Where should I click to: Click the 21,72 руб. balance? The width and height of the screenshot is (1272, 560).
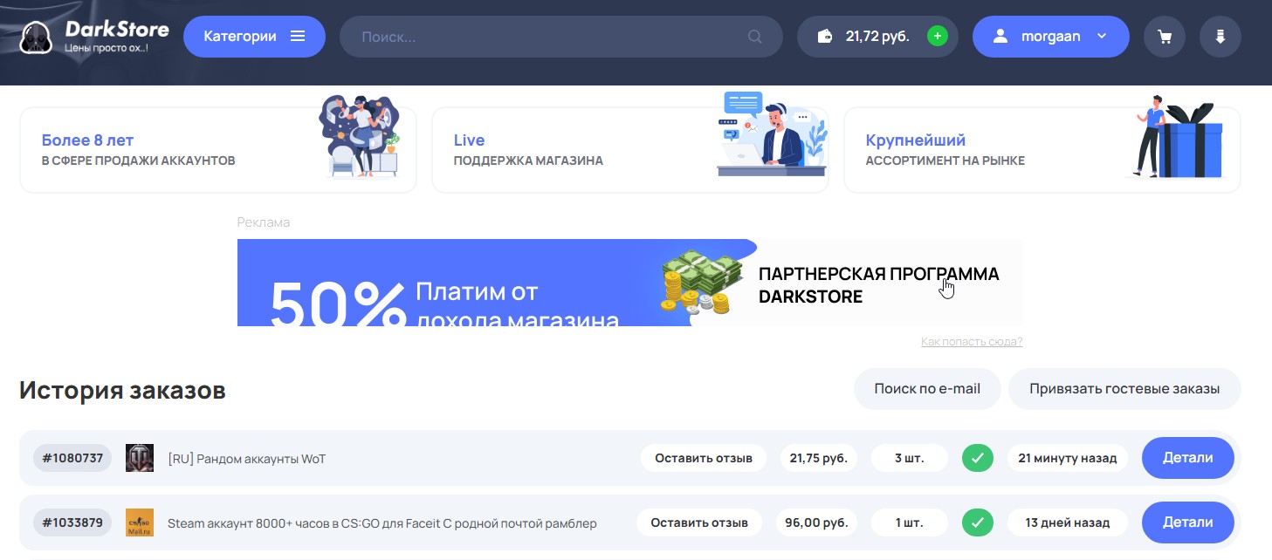(877, 37)
